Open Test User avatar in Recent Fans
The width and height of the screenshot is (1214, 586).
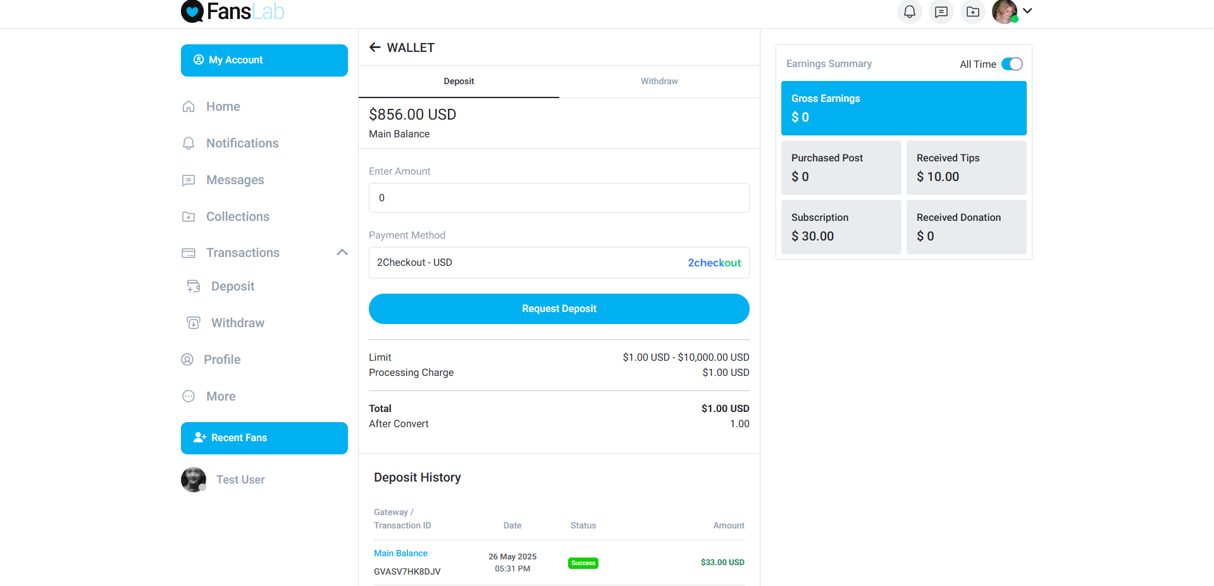(x=194, y=480)
